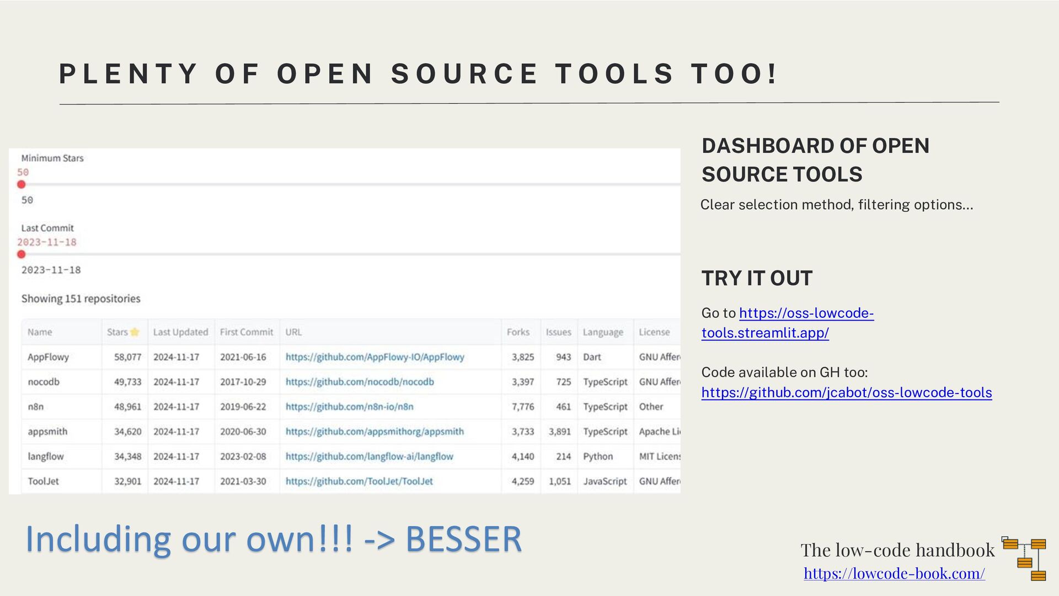1059x596 pixels.
Task: Click first commit date 2023-02-08
Action: coord(243,456)
